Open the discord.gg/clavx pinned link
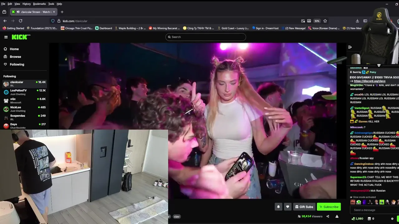This screenshot has height=224, width=399. pyautogui.click(x=370, y=81)
